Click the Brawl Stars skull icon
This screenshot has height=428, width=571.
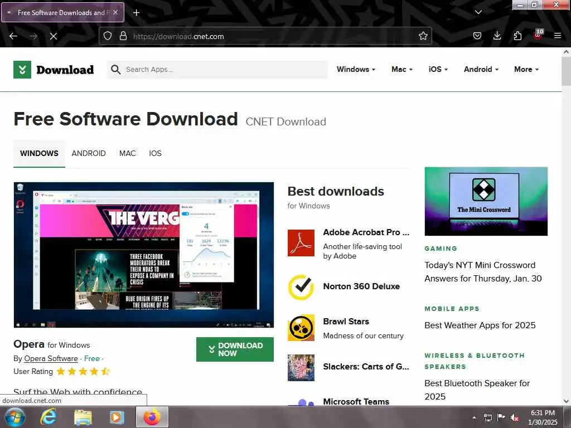coord(301,328)
